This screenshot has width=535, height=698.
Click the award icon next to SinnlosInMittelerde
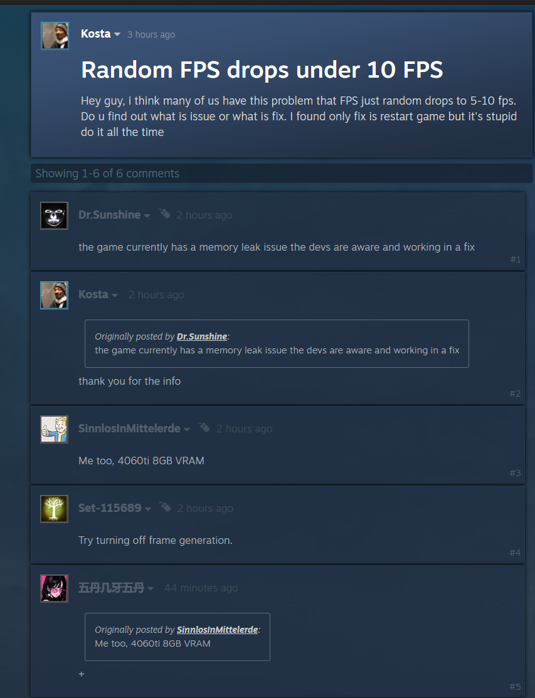(x=204, y=428)
